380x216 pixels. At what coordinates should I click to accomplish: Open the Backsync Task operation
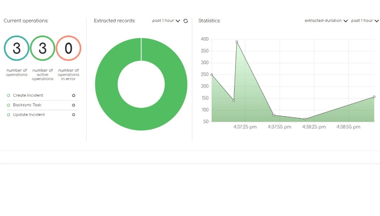27,105
